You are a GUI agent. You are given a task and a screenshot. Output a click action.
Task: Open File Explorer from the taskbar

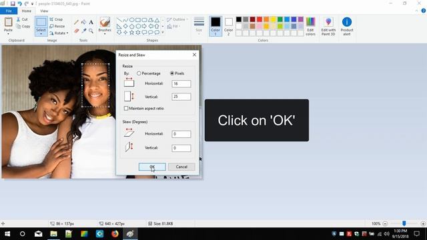(x=53, y=234)
